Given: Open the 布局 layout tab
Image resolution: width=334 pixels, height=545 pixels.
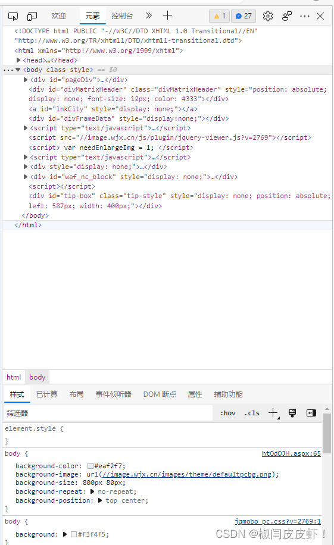Looking at the screenshot, I should [76, 394].
